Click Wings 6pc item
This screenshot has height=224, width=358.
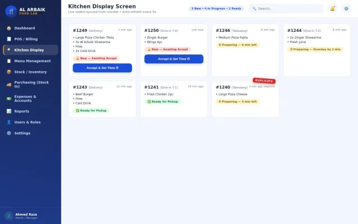153,42
